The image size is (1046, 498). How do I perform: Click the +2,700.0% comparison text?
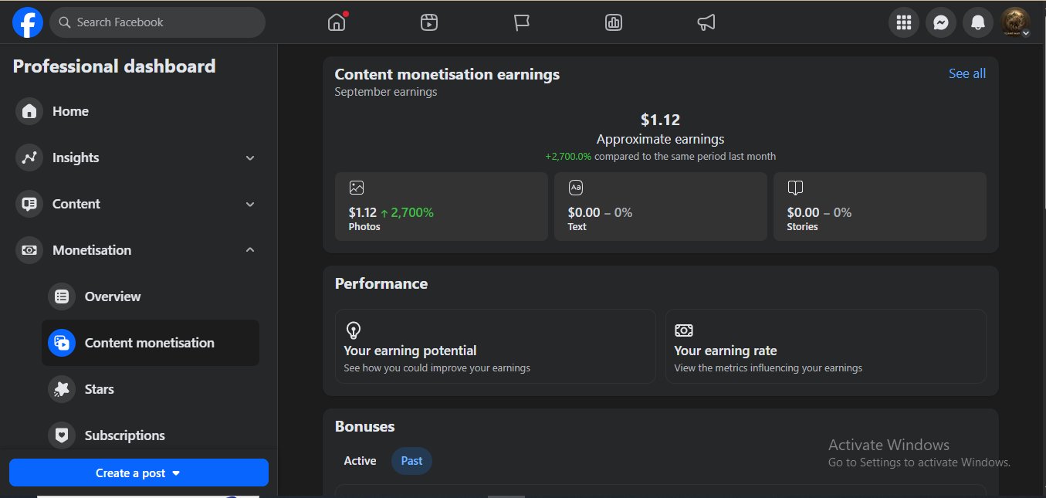[661, 156]
